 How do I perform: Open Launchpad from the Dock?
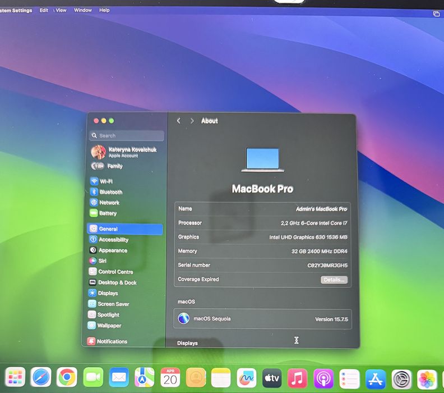point(15,377)
